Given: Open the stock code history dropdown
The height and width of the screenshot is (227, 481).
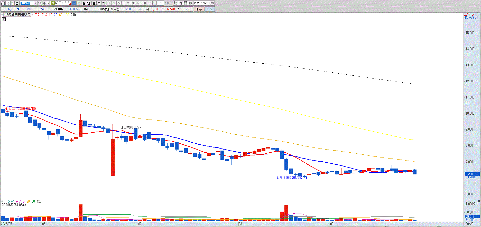Looking at the screenshot, I should coord(35,3).
